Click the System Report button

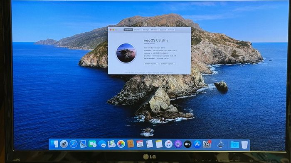(151, 64)
